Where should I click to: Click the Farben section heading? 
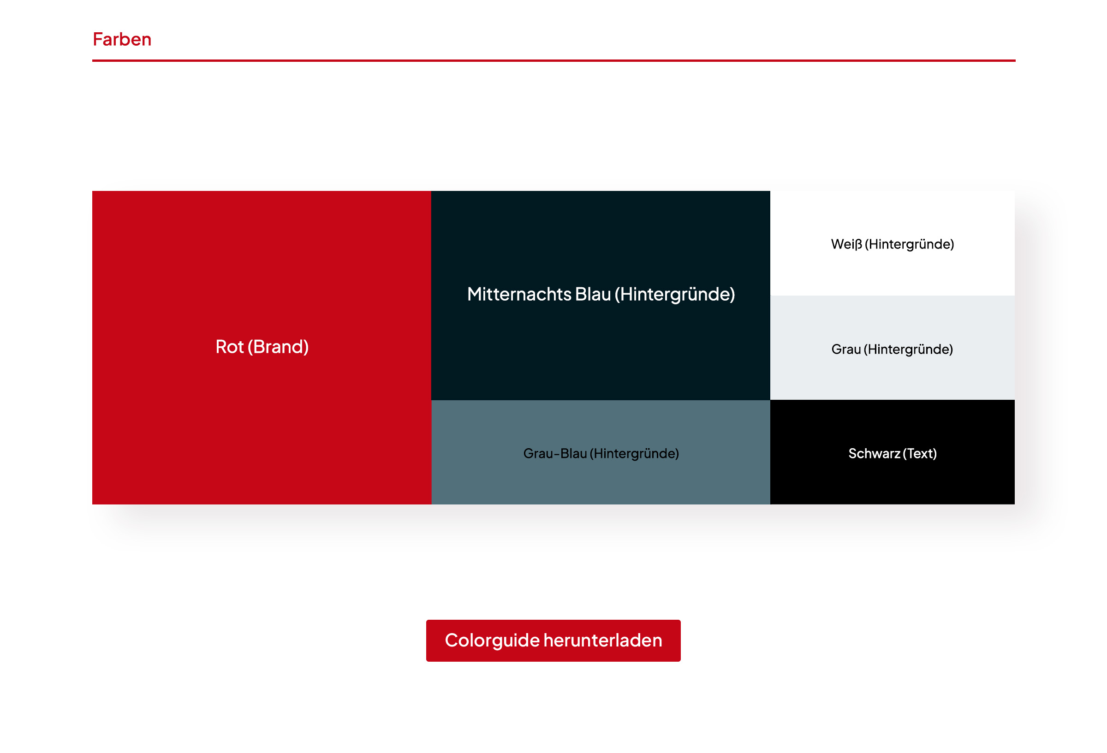[x=122, y=39]
